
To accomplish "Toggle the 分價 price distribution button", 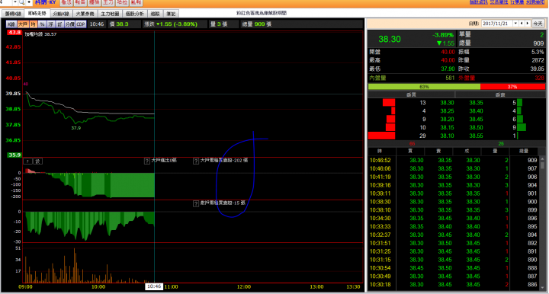I will [70, 24].
